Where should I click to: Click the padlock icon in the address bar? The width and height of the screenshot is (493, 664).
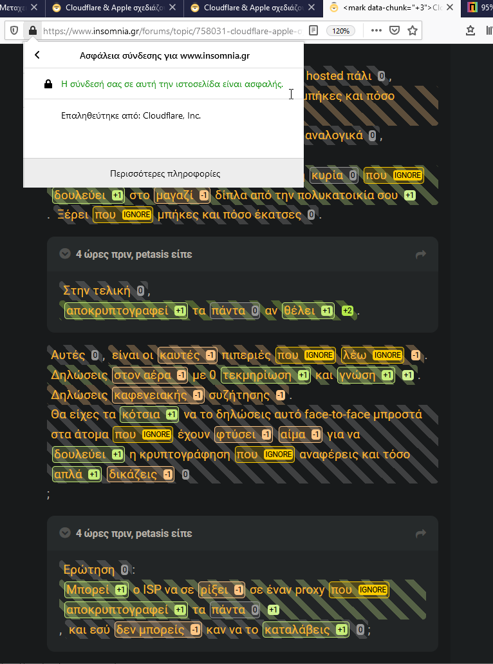point(33,30)
